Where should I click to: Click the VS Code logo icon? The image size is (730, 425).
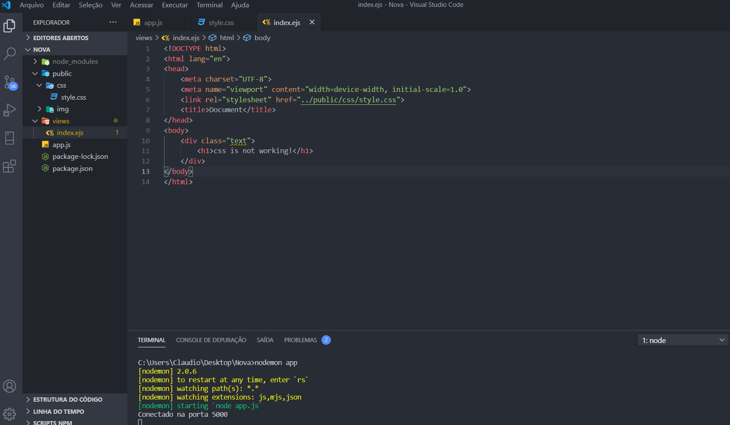tap(6, 5)
